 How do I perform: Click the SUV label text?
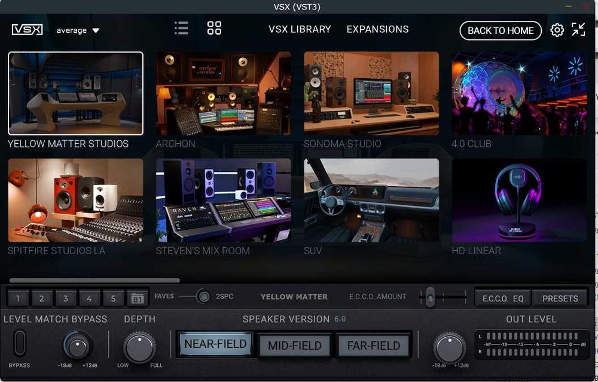point(313,251)
